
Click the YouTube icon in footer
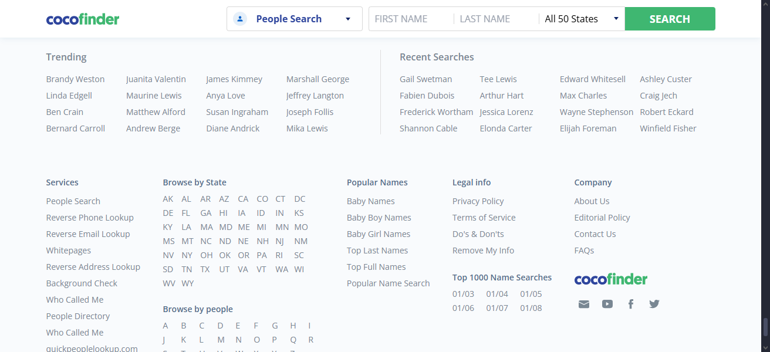pos(607,304)
